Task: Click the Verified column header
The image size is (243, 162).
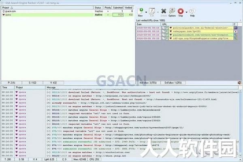Action: 128,7
